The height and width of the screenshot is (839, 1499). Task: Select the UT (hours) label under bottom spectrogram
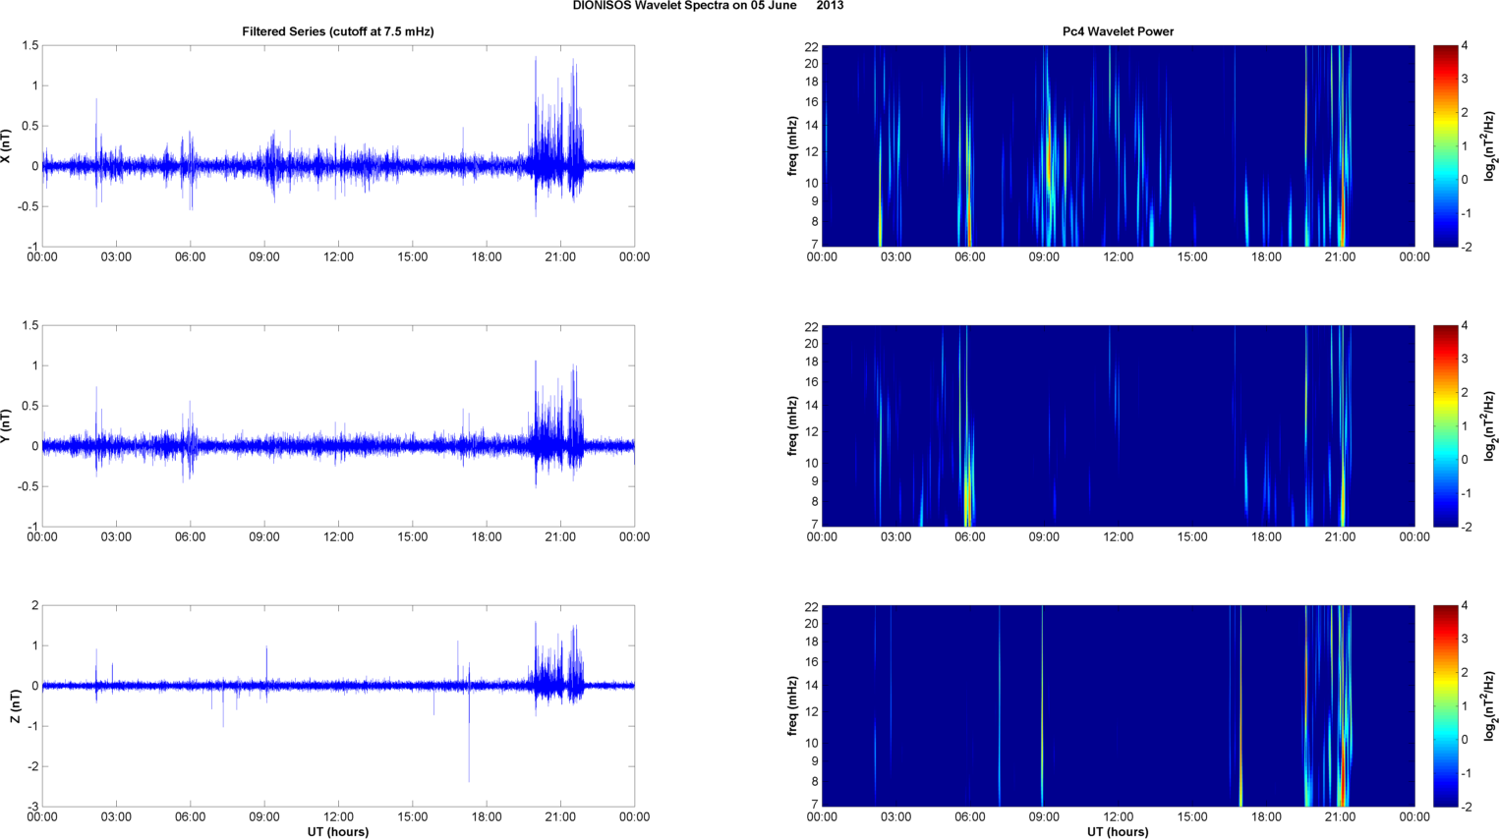coord(1118,831)
